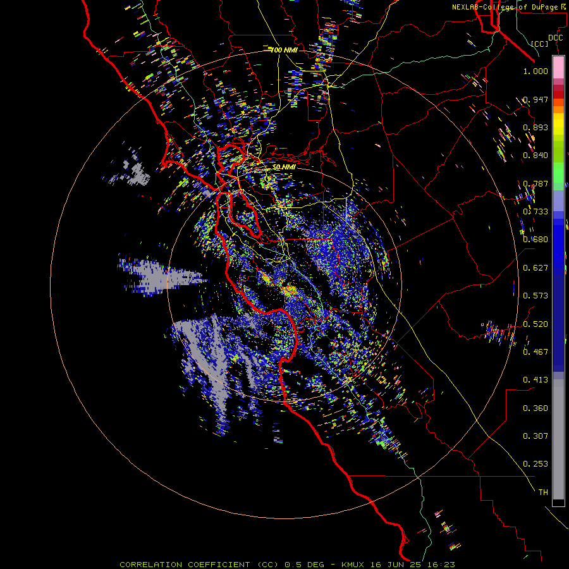The image size is (569, 569).
Task: Click the 0.253 legend value
Action: (535, 464)
